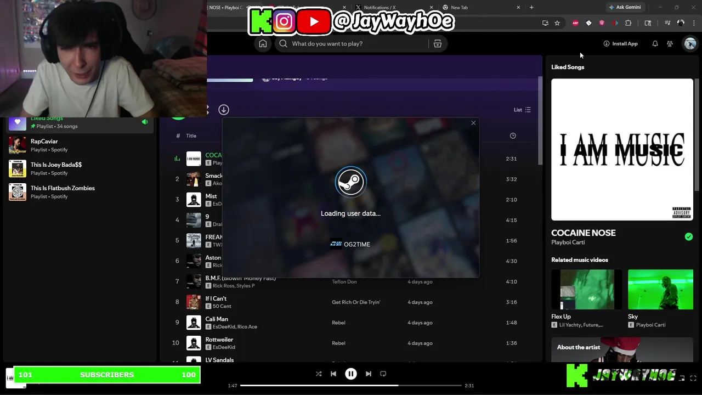Open This Is Flatbush Zombies playlist
Screen dimensions: 702x395
point(79,192)
